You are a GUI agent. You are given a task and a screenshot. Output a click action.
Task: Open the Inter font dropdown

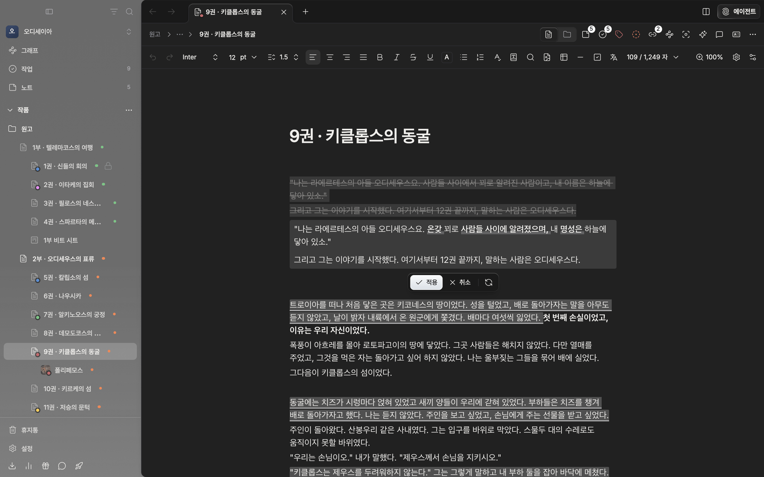pos(200,57)
